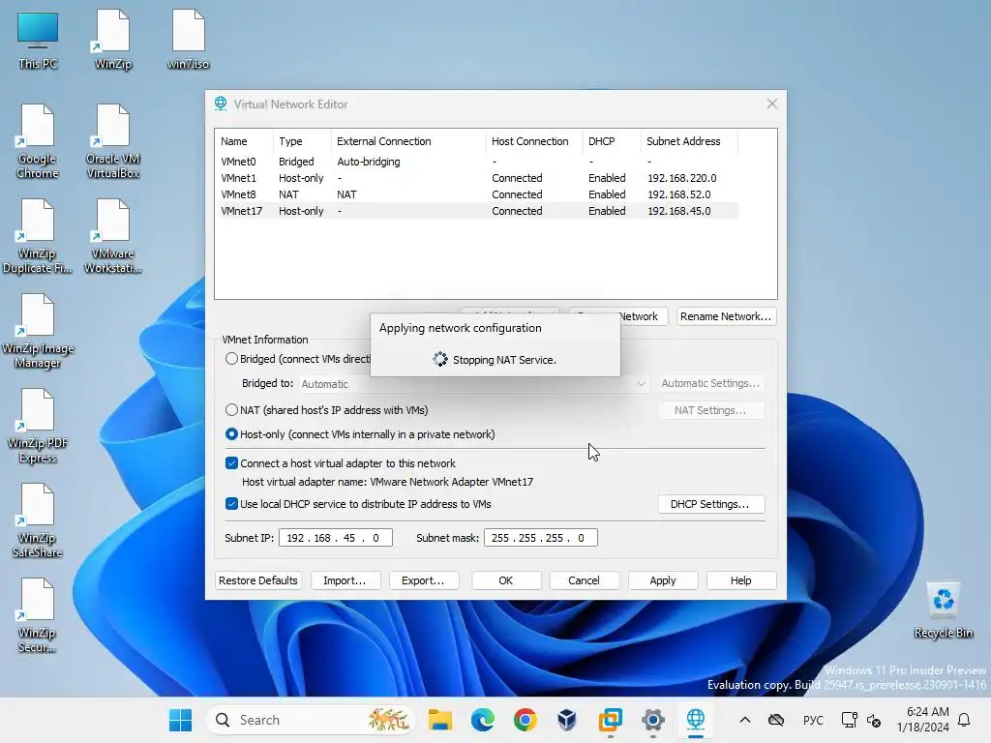Click the External Connection column header
991x743 pixels.
[407, 141]
